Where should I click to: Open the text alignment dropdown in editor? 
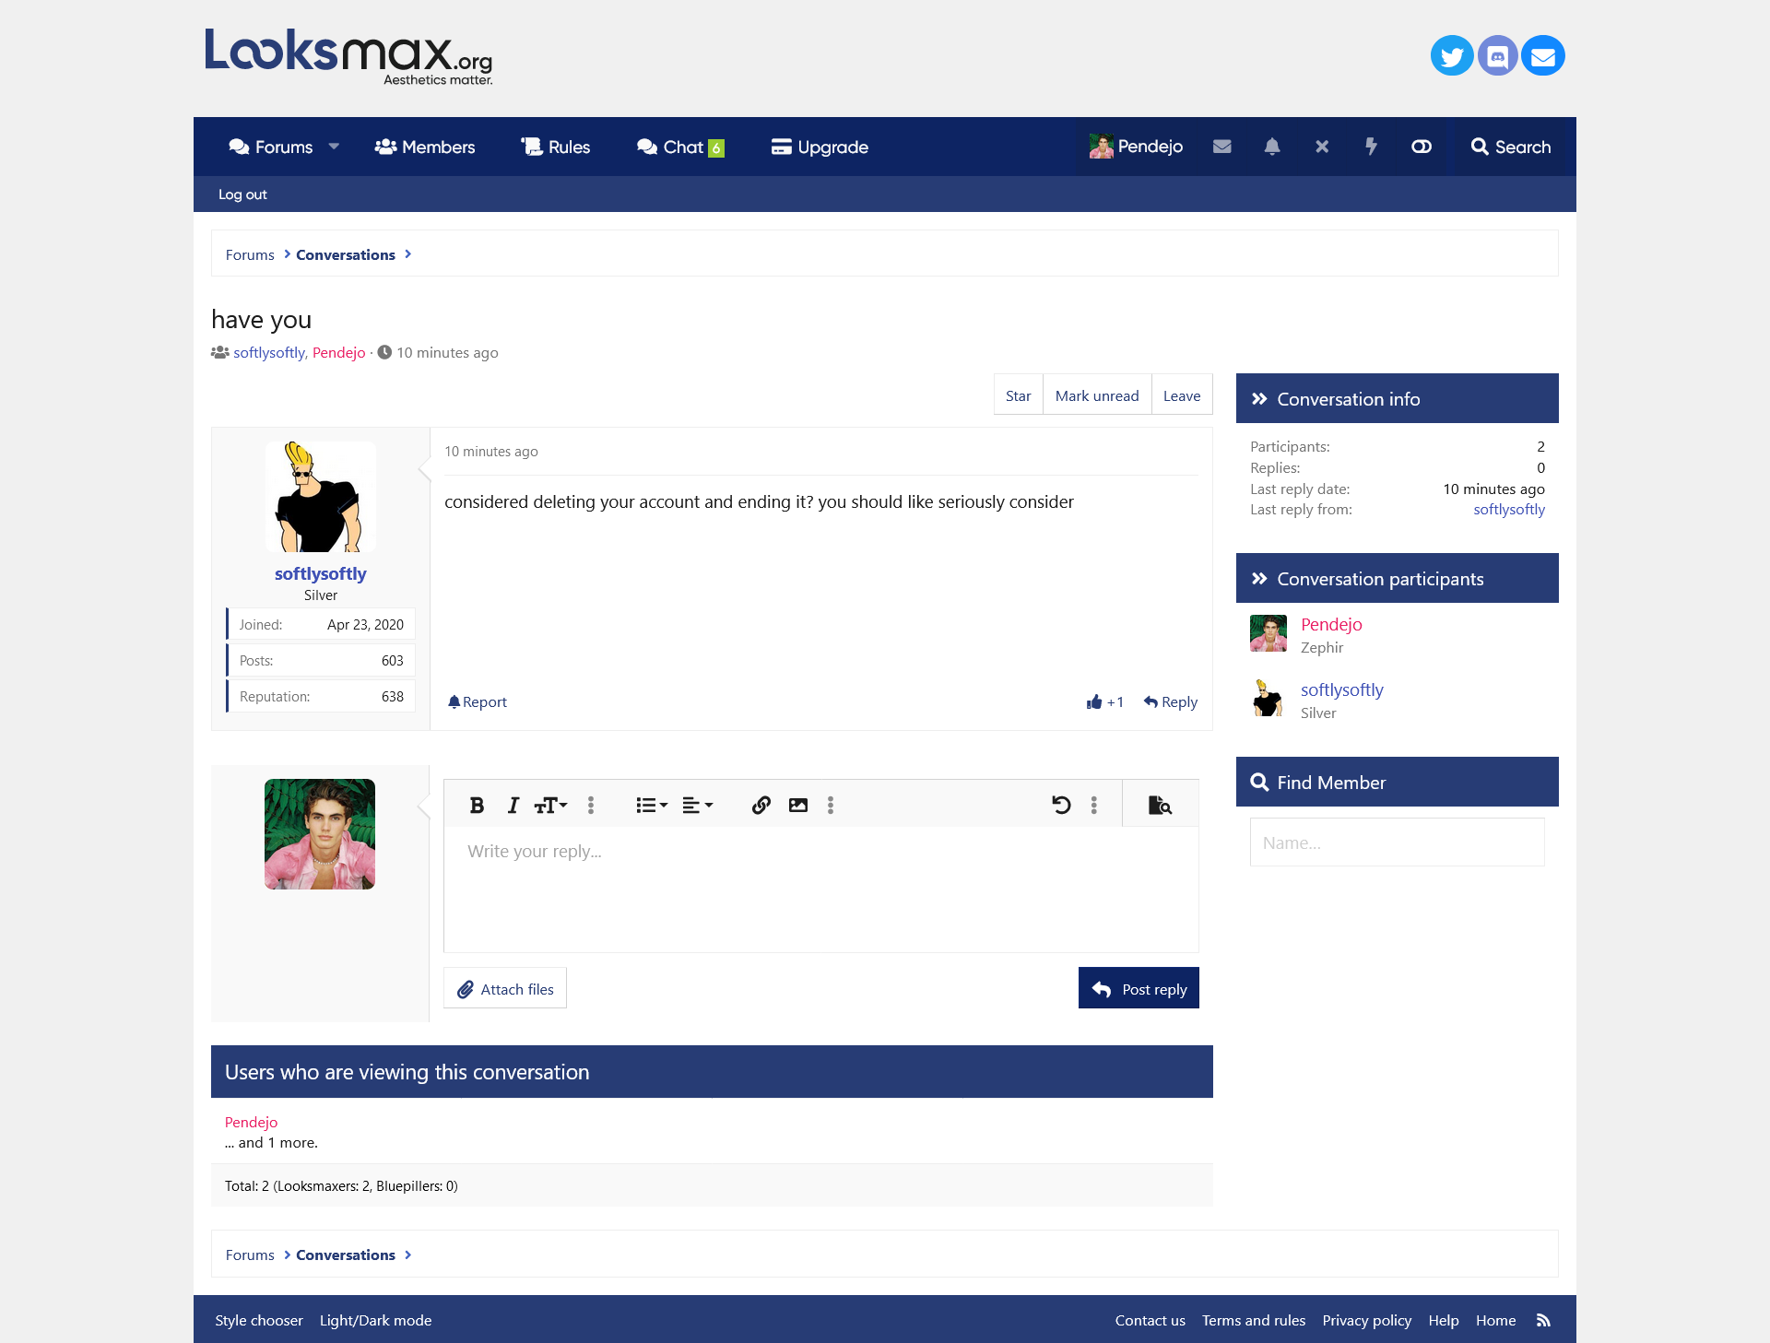[698, 805]
